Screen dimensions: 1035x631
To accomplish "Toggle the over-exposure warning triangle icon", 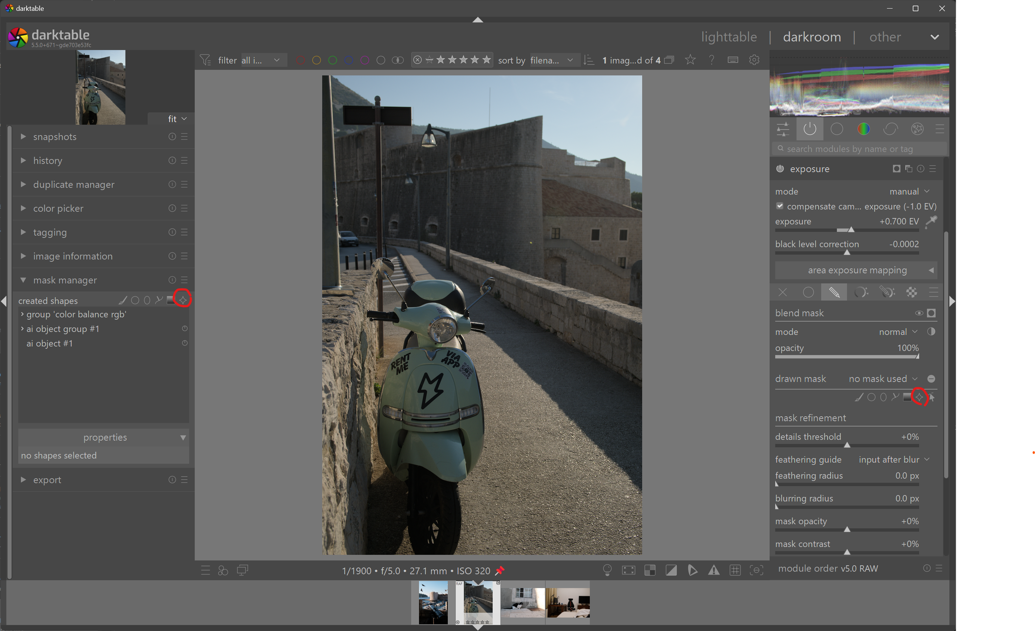I will (x=714, y=570).
